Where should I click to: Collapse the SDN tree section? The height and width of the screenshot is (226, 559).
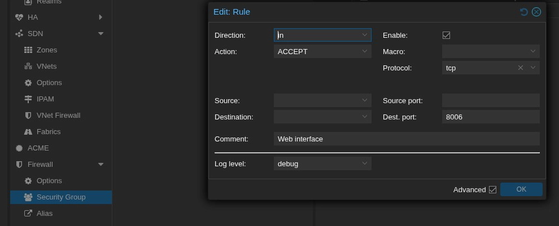[101, 34]
